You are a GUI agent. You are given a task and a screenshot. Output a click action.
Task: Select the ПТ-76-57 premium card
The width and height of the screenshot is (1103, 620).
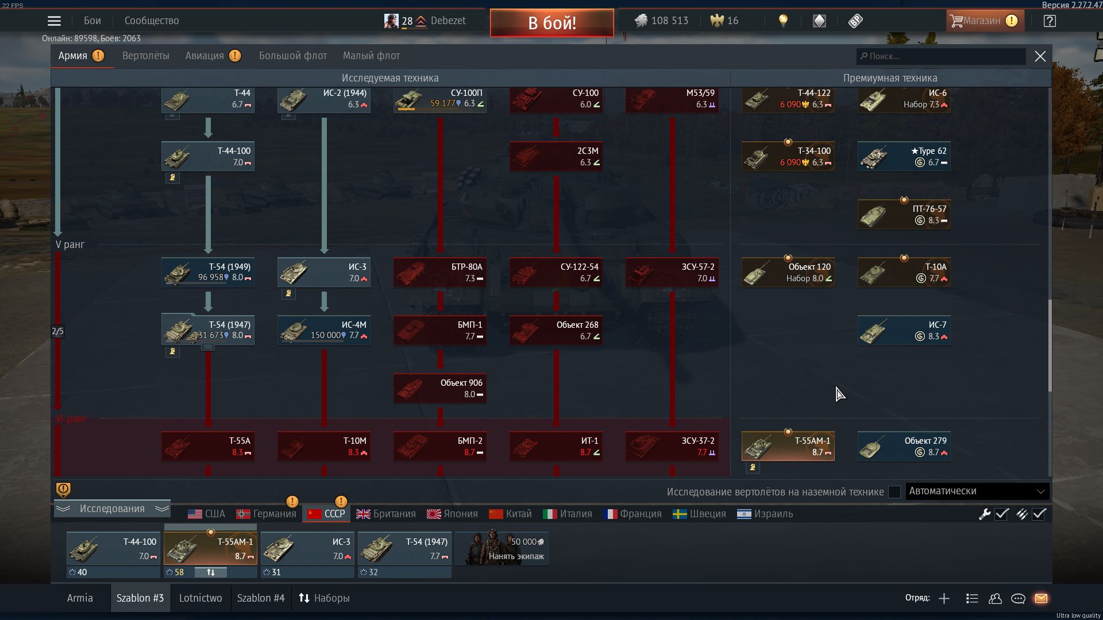pyautogui.click(x=904, y=214)
